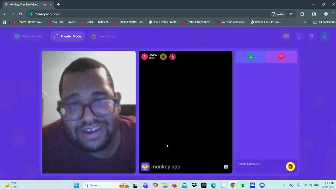Send a gift with the yellow gift icon

click(x=290, y=167)
